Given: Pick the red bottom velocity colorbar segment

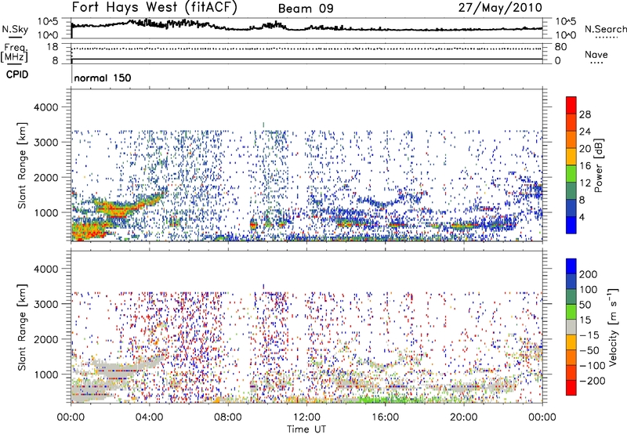Looking at the screenshot, I should tap(571, 388).
